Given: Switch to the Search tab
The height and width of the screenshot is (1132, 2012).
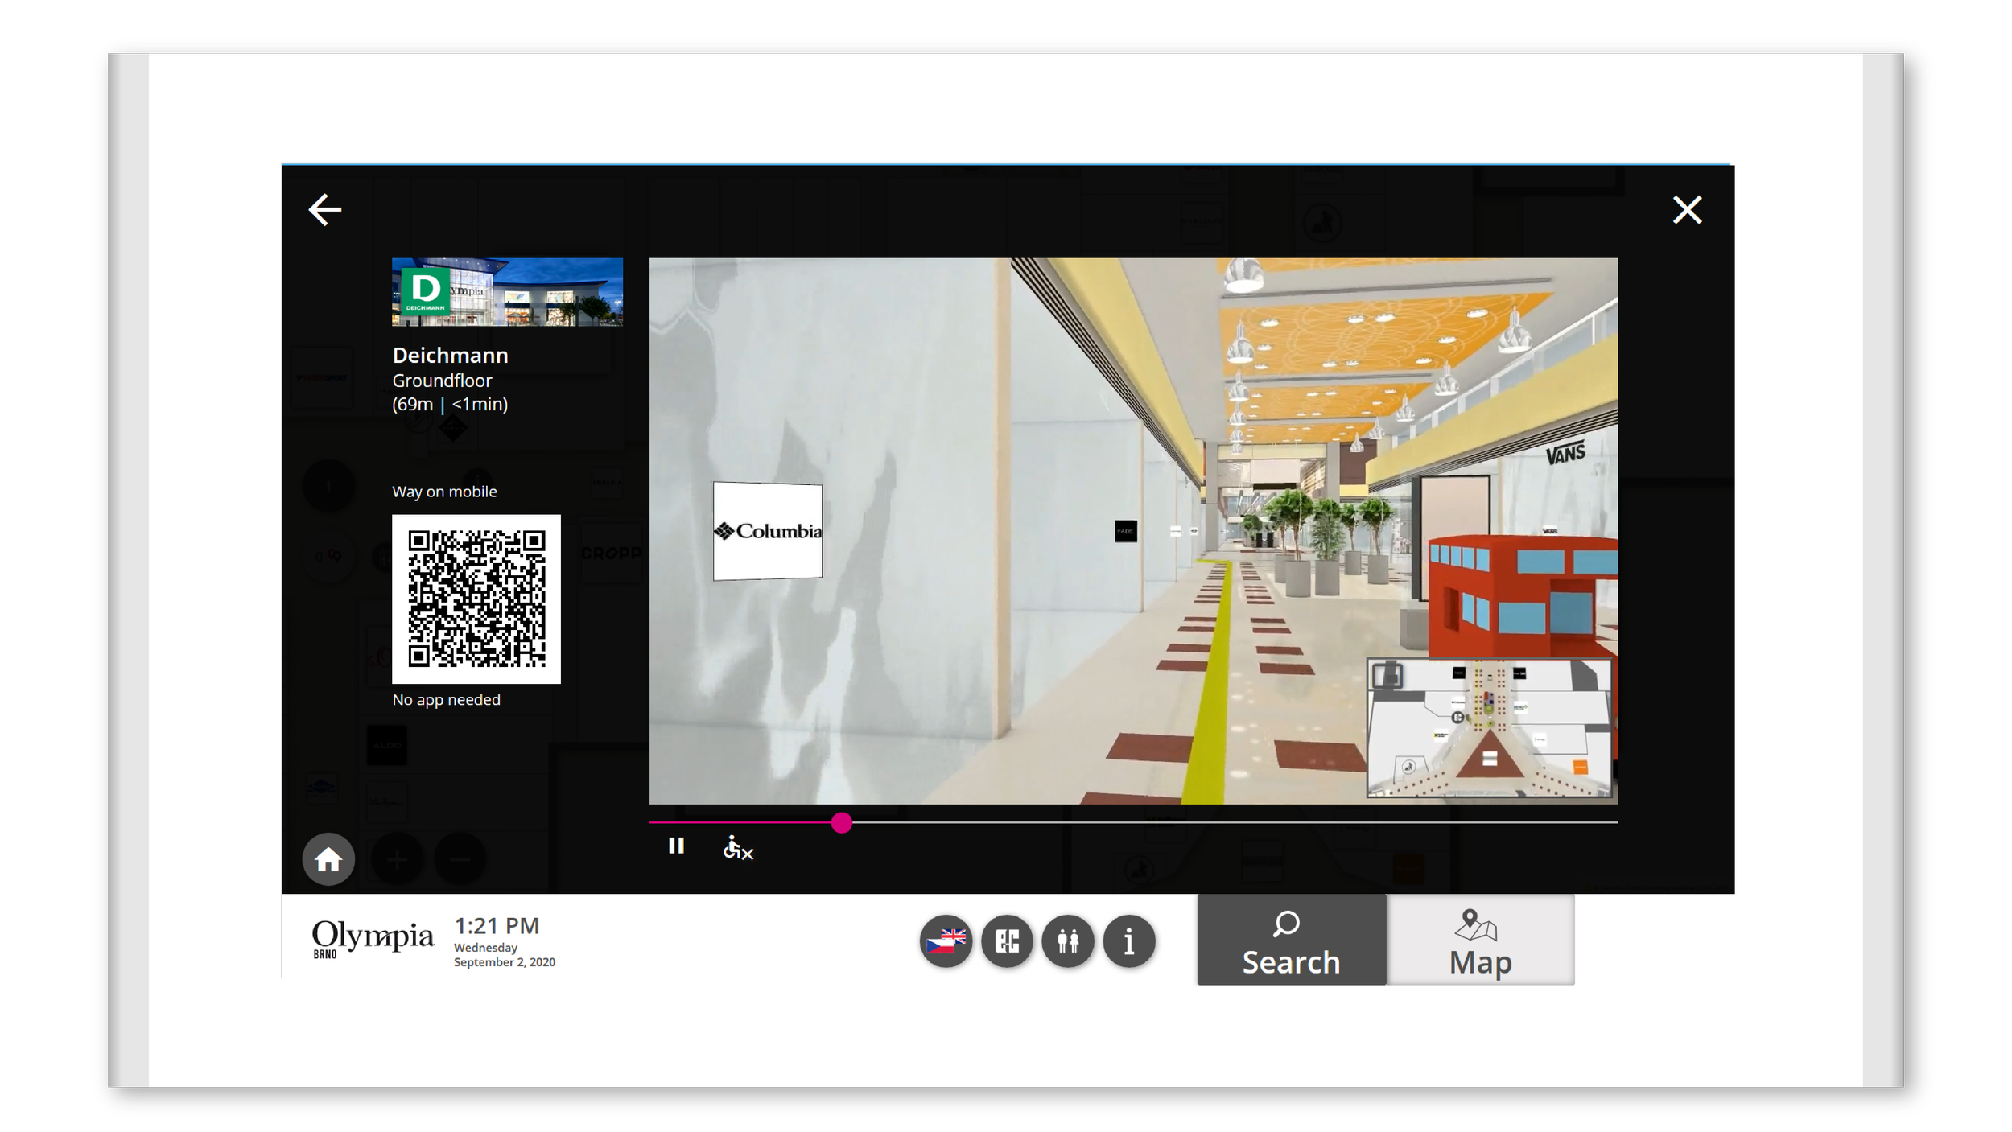Looking at the screenshot, I should 1291,940.
